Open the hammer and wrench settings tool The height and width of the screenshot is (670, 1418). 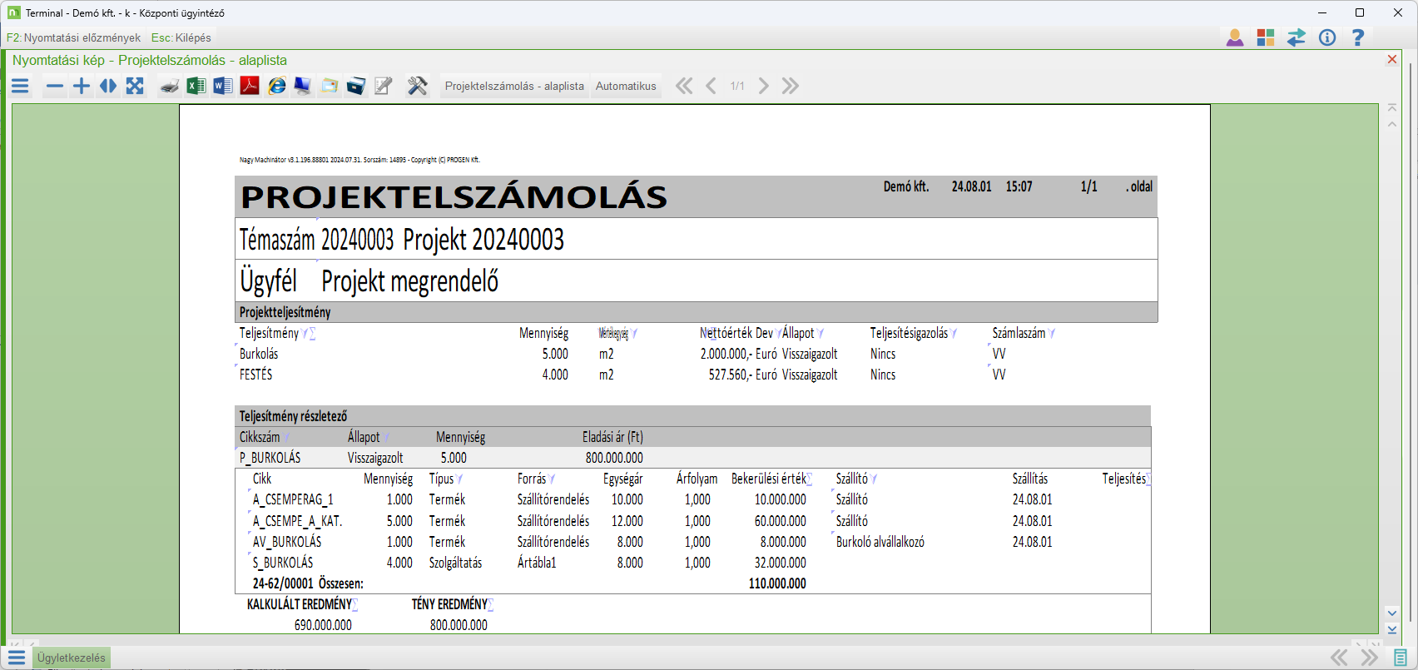click(417, 86)
